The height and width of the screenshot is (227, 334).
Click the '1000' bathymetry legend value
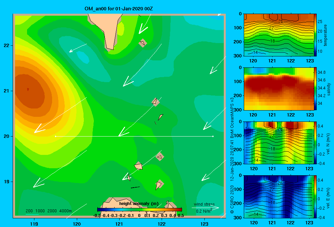40,211
